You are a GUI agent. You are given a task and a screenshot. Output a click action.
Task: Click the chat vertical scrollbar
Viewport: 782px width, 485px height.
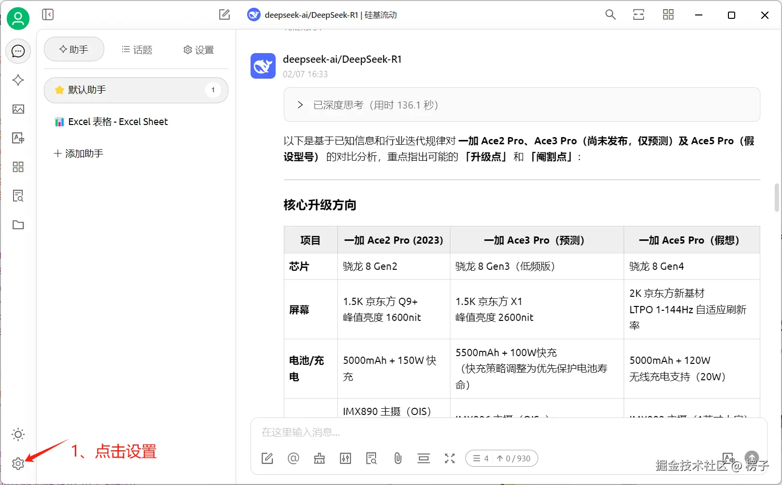(777, 197)
